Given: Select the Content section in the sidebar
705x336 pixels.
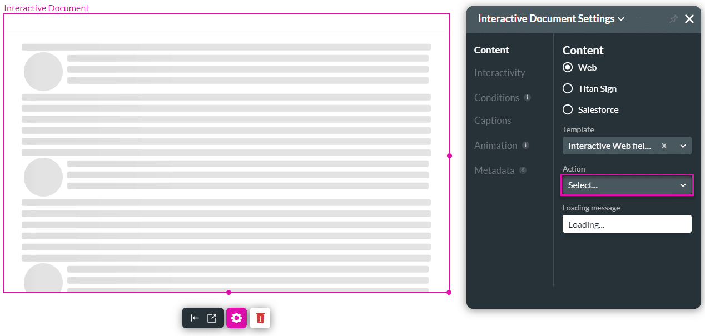Looking at the screenshot, I should click(x=491, y=50).
